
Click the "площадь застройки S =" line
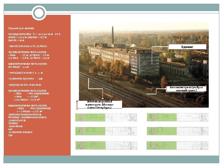[35, 34]
